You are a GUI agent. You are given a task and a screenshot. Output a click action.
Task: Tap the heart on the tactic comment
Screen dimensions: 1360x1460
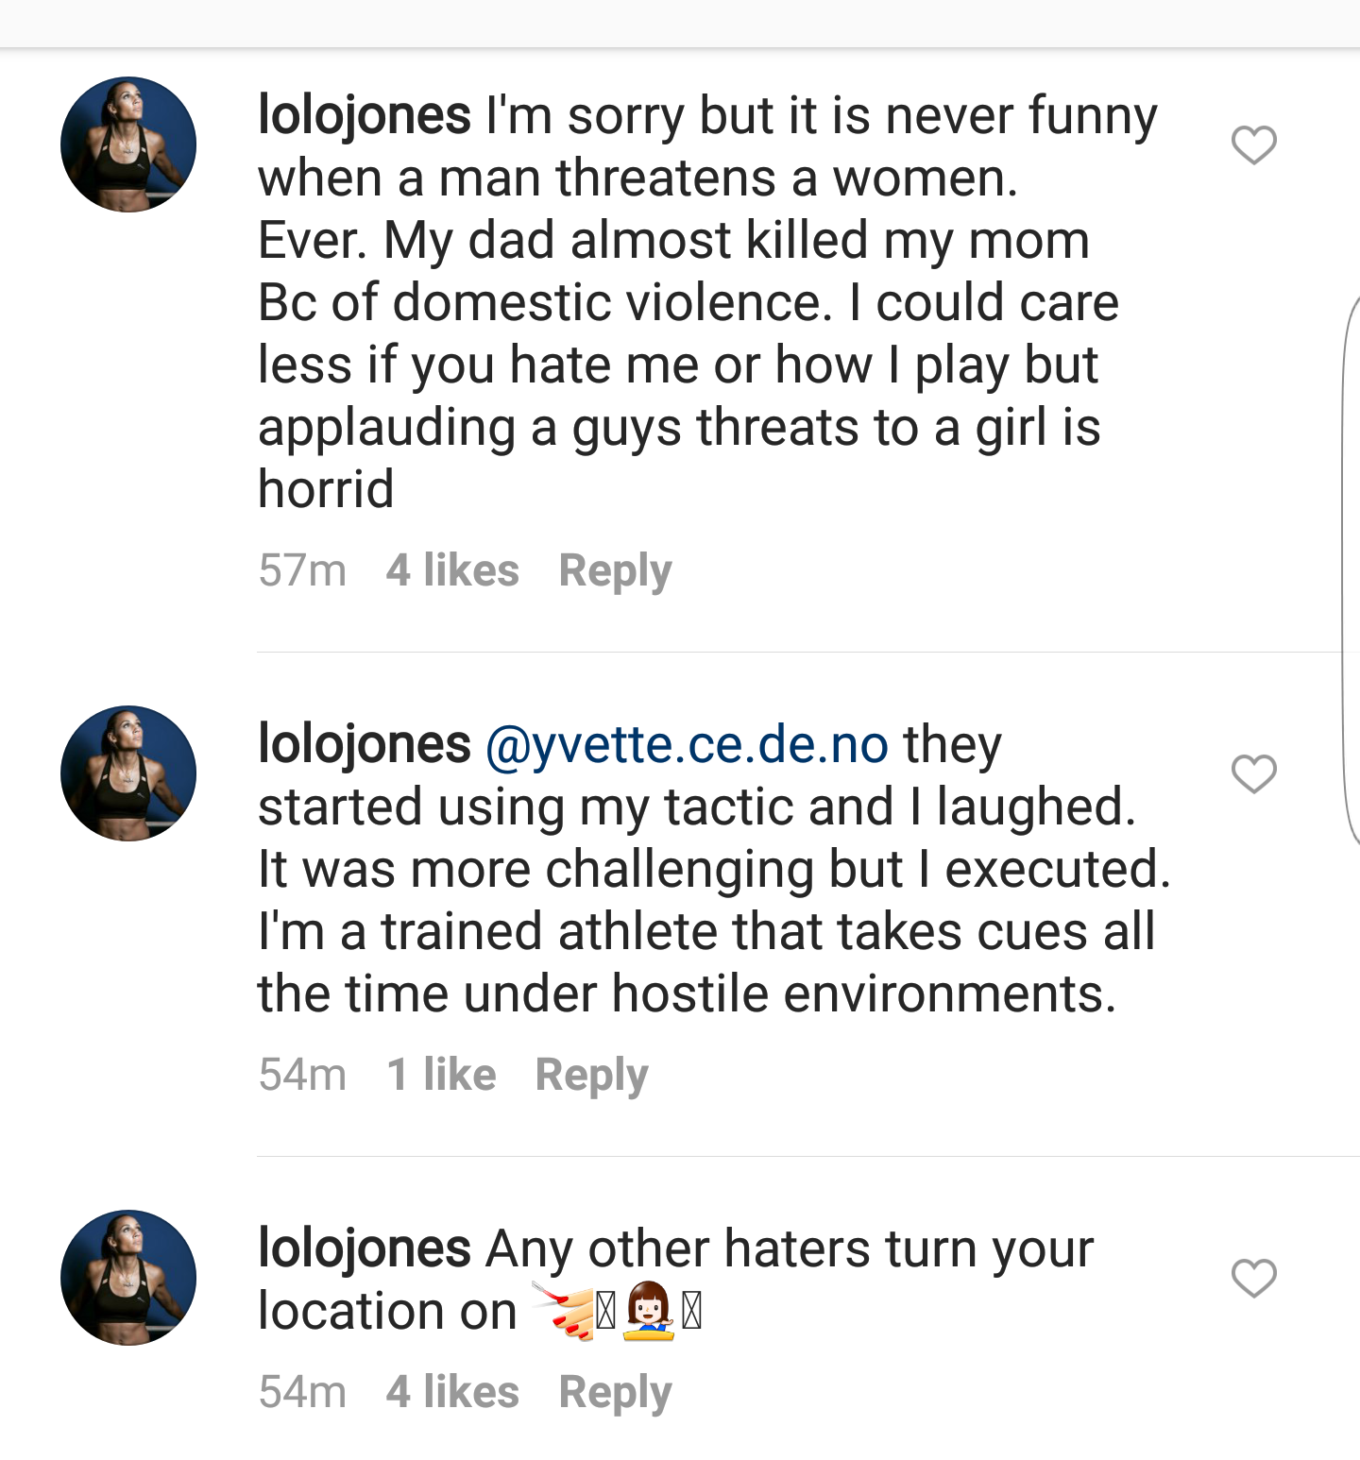pyautogui.click(x=1254, y=774)
